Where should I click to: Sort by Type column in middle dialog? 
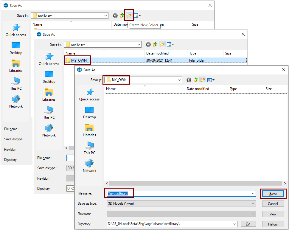click(205, 53)
